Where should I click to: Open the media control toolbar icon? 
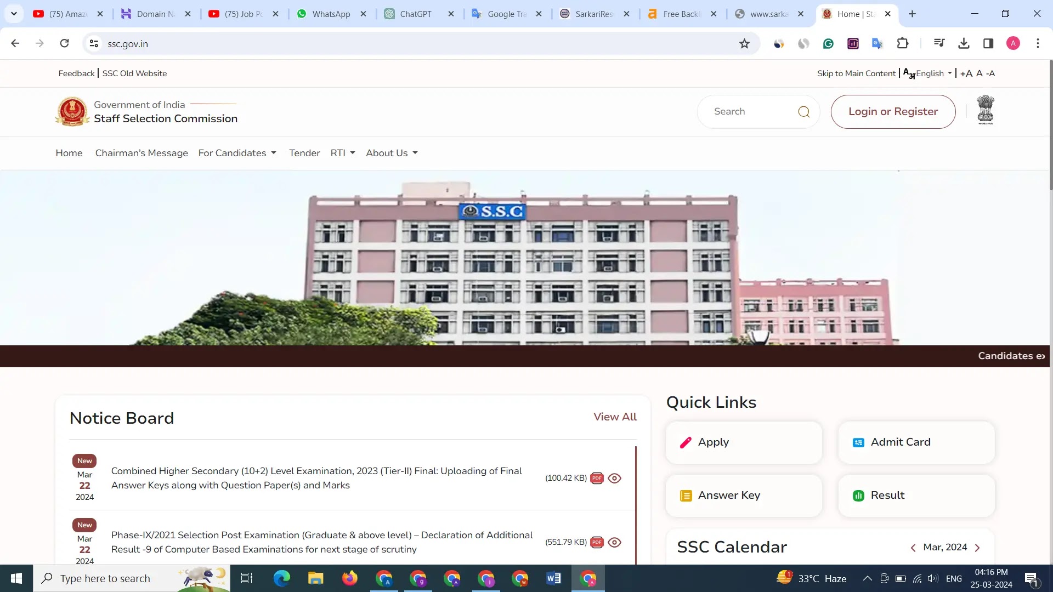(x=939, y=43)
